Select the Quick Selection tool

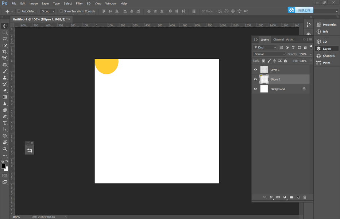(x=4, y=45)
